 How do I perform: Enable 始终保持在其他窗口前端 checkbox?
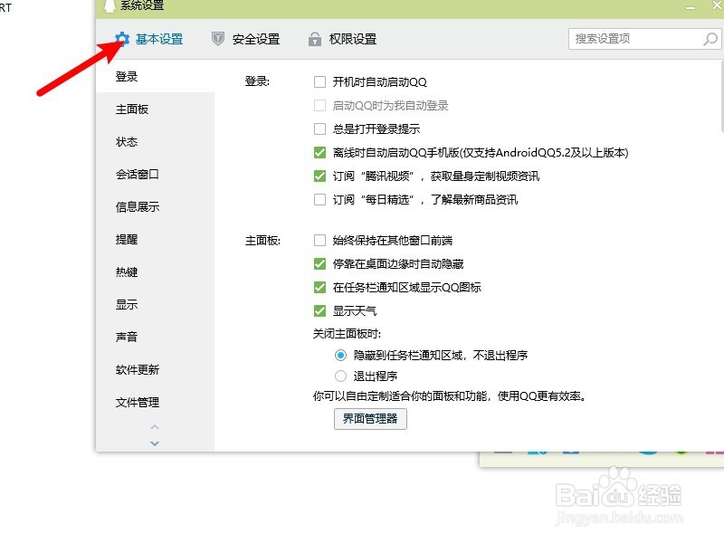319,240
